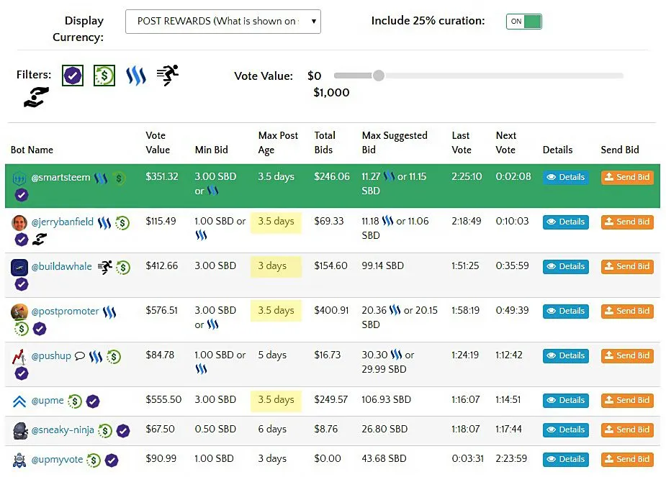666x477 pixels.
Task: Click the hand-giving icon under @jerrybanfield
Action: [x=40, y=240]
